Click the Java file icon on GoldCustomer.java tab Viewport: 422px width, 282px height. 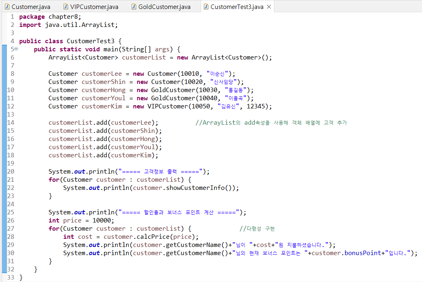(134, 7)
